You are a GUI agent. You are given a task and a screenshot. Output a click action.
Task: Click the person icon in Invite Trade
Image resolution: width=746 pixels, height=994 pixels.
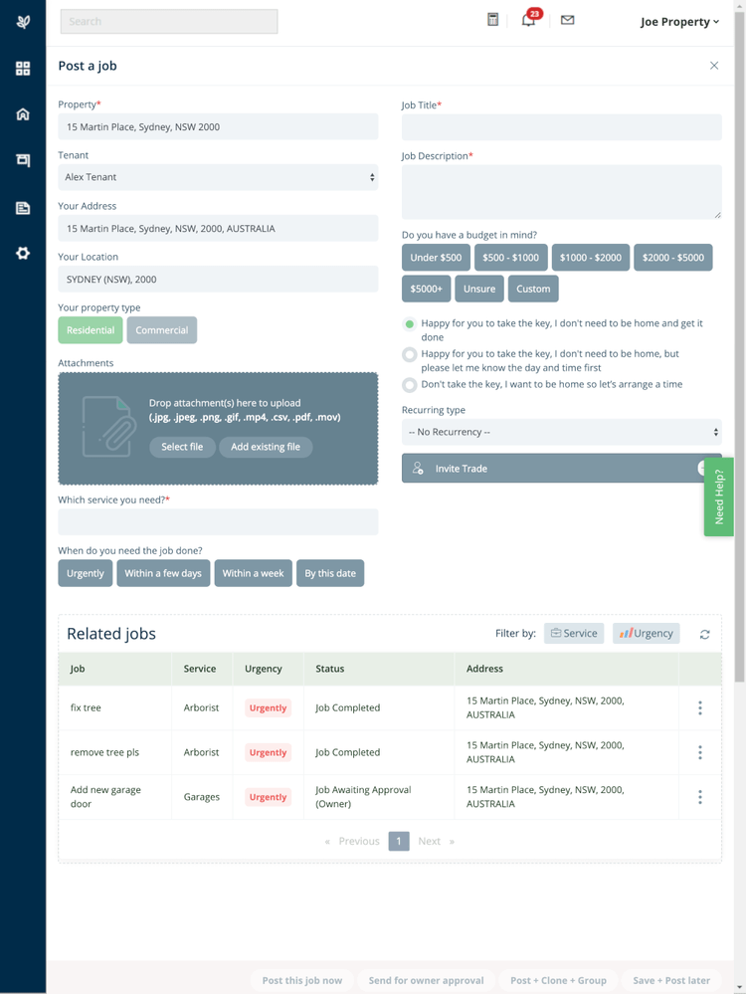418,469
